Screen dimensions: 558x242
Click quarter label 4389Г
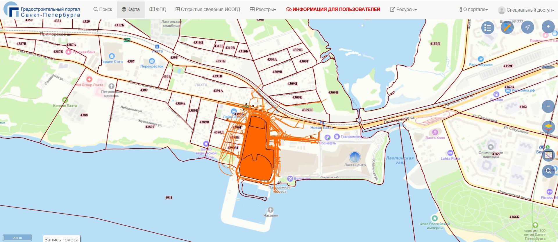pos(150,127)
